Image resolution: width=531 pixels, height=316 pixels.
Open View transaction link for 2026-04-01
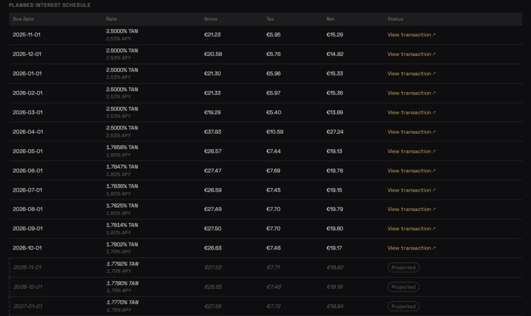point(411,132)
